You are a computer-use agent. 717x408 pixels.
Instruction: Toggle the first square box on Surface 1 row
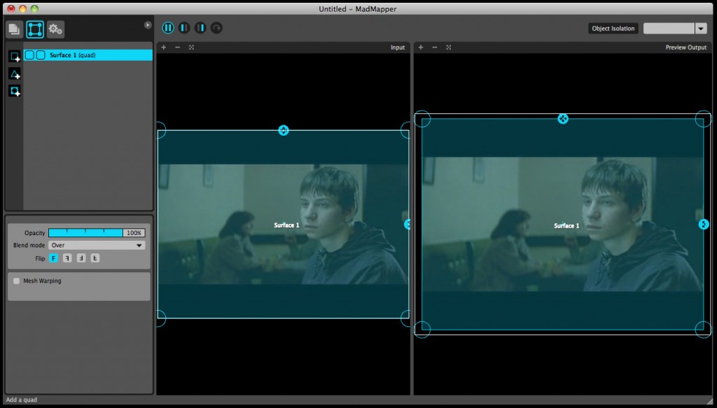pyautogui.click(x=29, y=55)
